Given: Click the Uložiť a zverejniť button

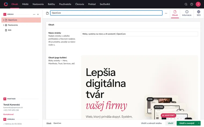Looking at the screenshot, I should [x=187, y=123].
